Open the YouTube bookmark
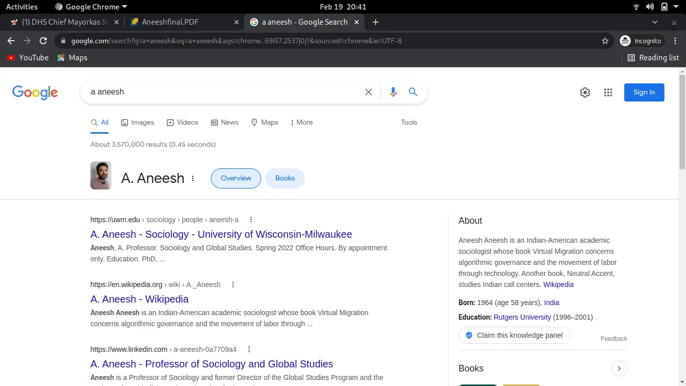 (x=28, y=58)
